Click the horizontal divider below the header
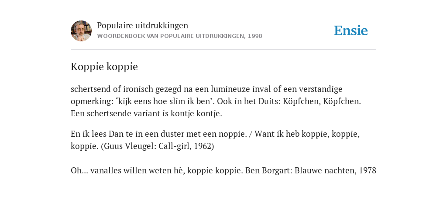Viewport: 447px width, 223px height. 223,50
